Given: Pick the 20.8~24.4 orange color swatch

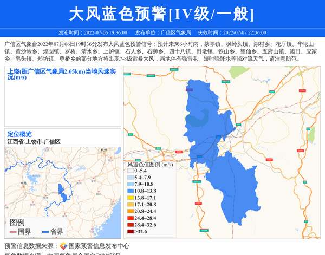Looking at the screenshot, I should point(130,211).
